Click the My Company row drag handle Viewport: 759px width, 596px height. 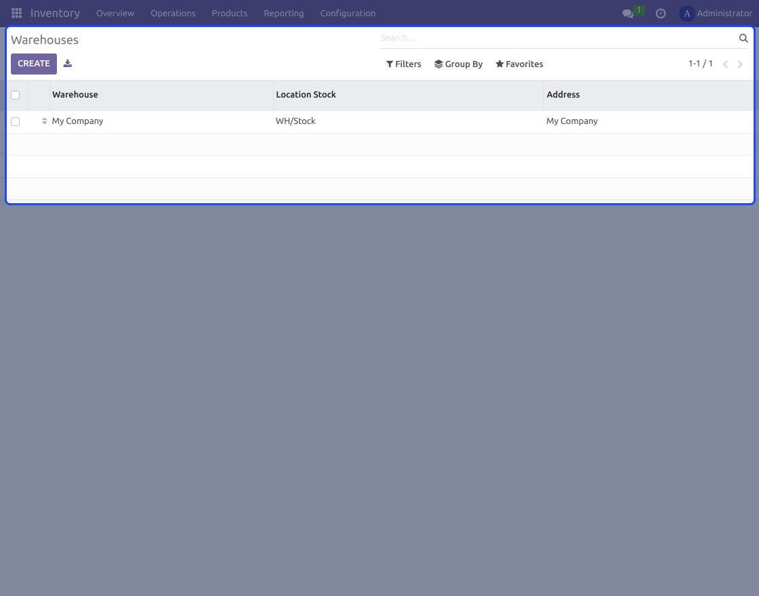click(x=44, y=121)
